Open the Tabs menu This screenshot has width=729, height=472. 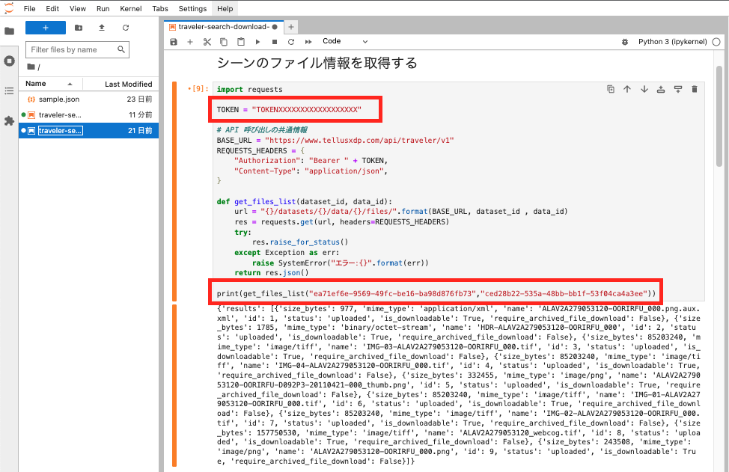[160, 8]
